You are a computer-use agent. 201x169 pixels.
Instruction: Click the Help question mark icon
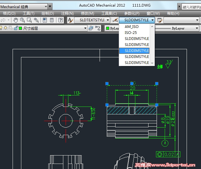[x=61, y=20]
